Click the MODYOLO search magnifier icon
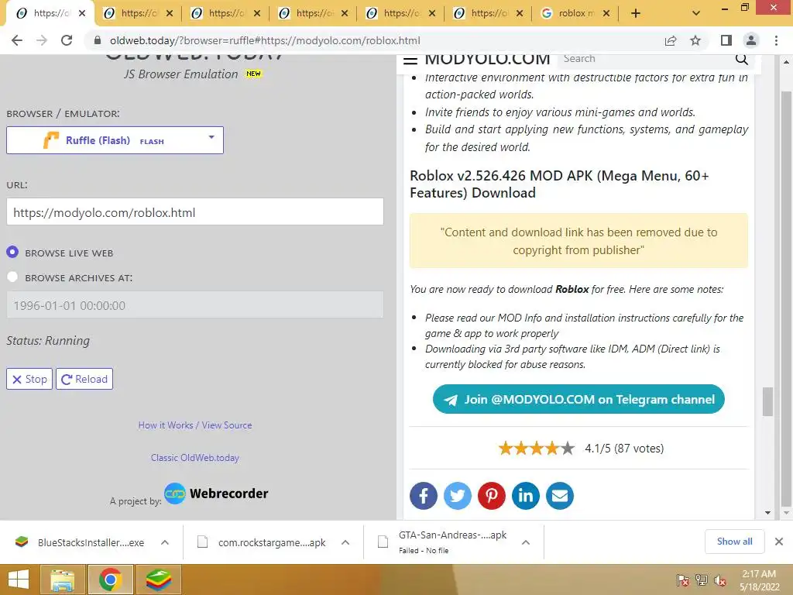The height and width of the screenshot is (595, 793). click(x=741, y=60)
